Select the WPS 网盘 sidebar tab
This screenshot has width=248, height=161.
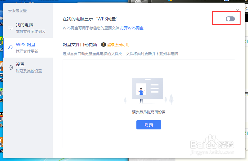click(28, 48)
